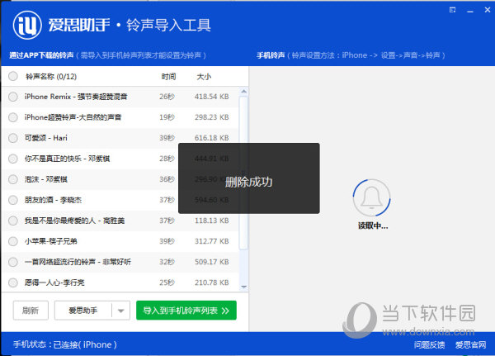495x356 pixels.
Task: Select the 愿得一人心-李行亮 radio button
Action: pos(13,282)
